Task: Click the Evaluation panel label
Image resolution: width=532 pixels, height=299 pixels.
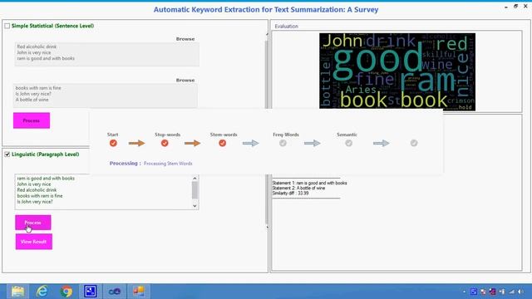Action: coord(286,26)
